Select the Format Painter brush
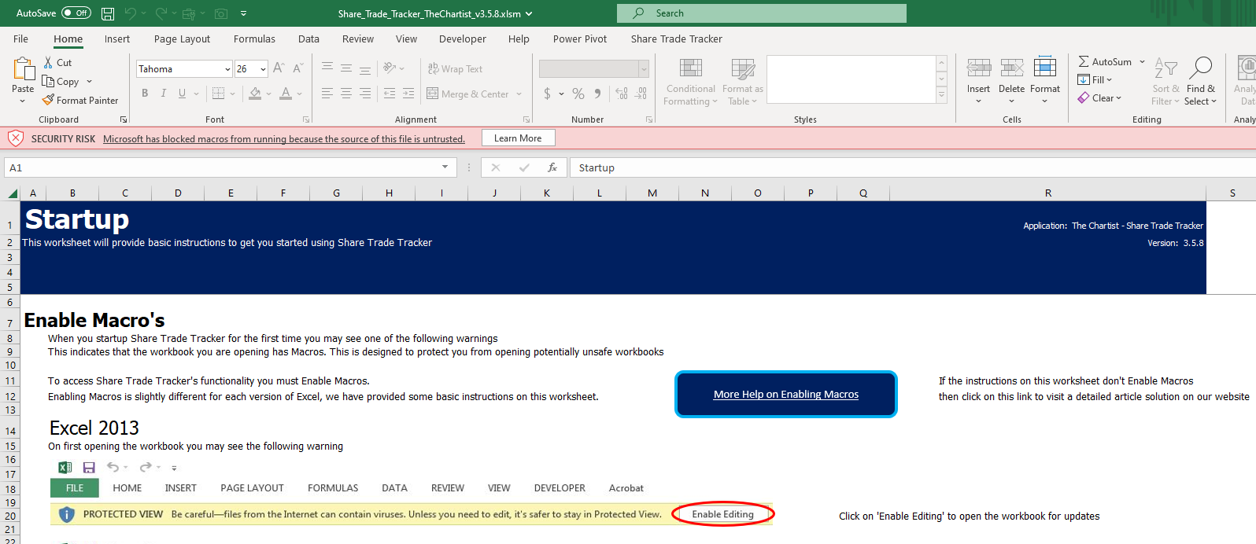This screenshot has width=1256, height=544. click(x=48, y=100)
